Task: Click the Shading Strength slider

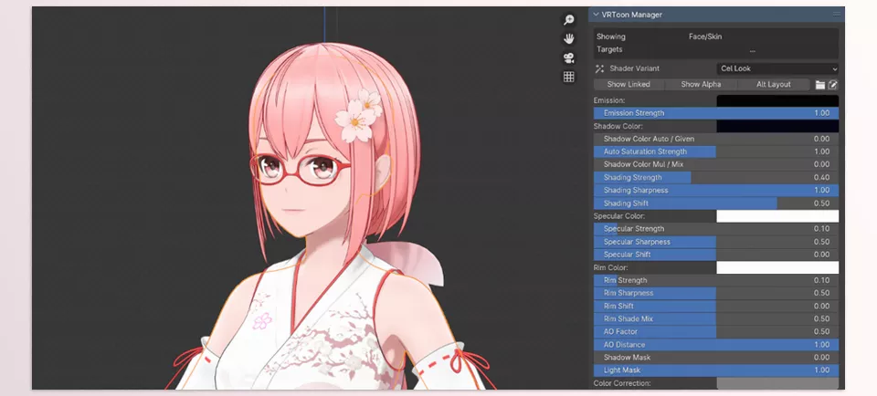Action: pos(716,178)
